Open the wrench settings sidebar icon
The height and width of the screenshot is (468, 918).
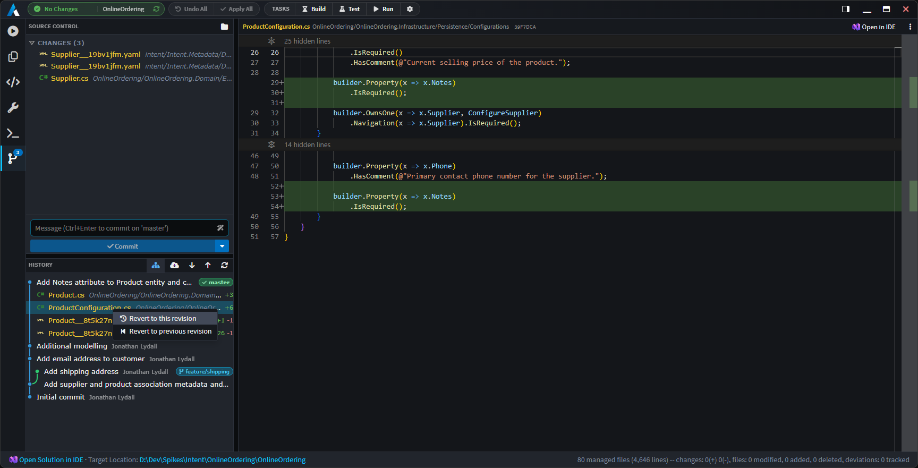13,108
